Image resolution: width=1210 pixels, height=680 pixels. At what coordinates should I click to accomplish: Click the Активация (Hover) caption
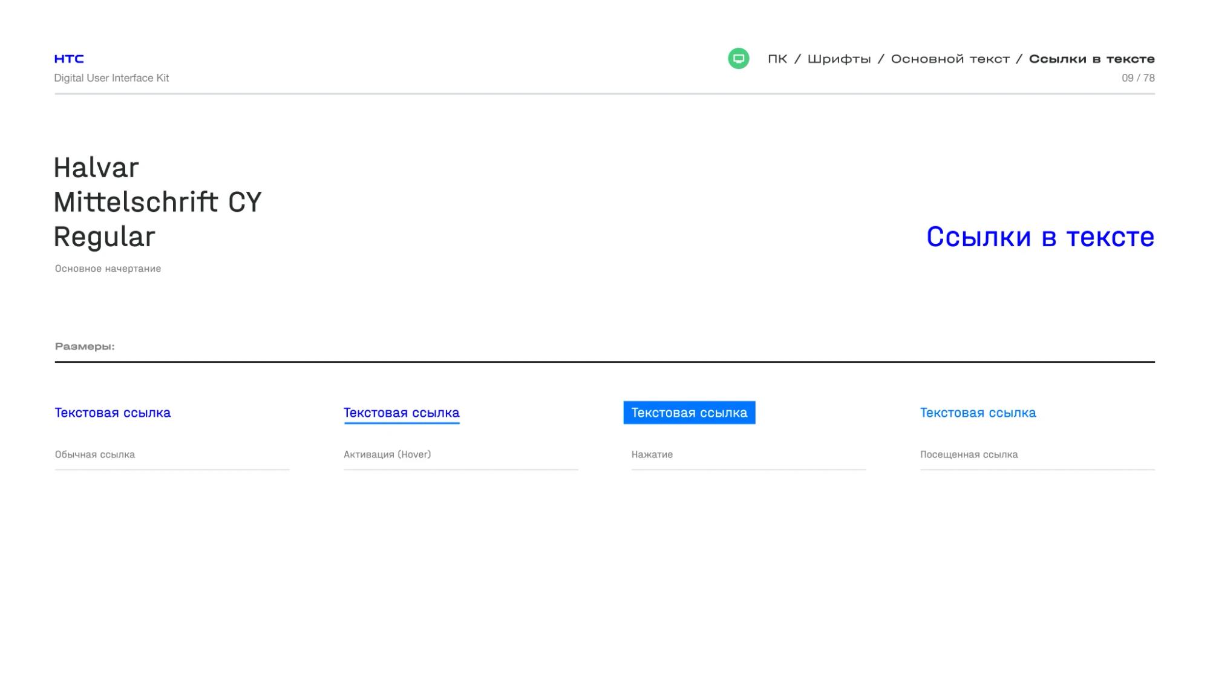[387, 454]
